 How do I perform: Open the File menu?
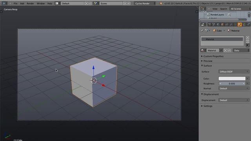(x=15, y=4)
